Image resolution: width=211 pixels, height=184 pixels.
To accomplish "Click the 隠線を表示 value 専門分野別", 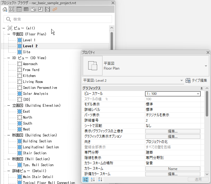I will (x=154, y=158).
